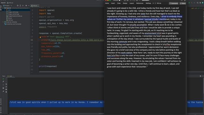Open the main.py editor tab in PyCharm
The image size is (204, 115).
click(x=34, y=6)
